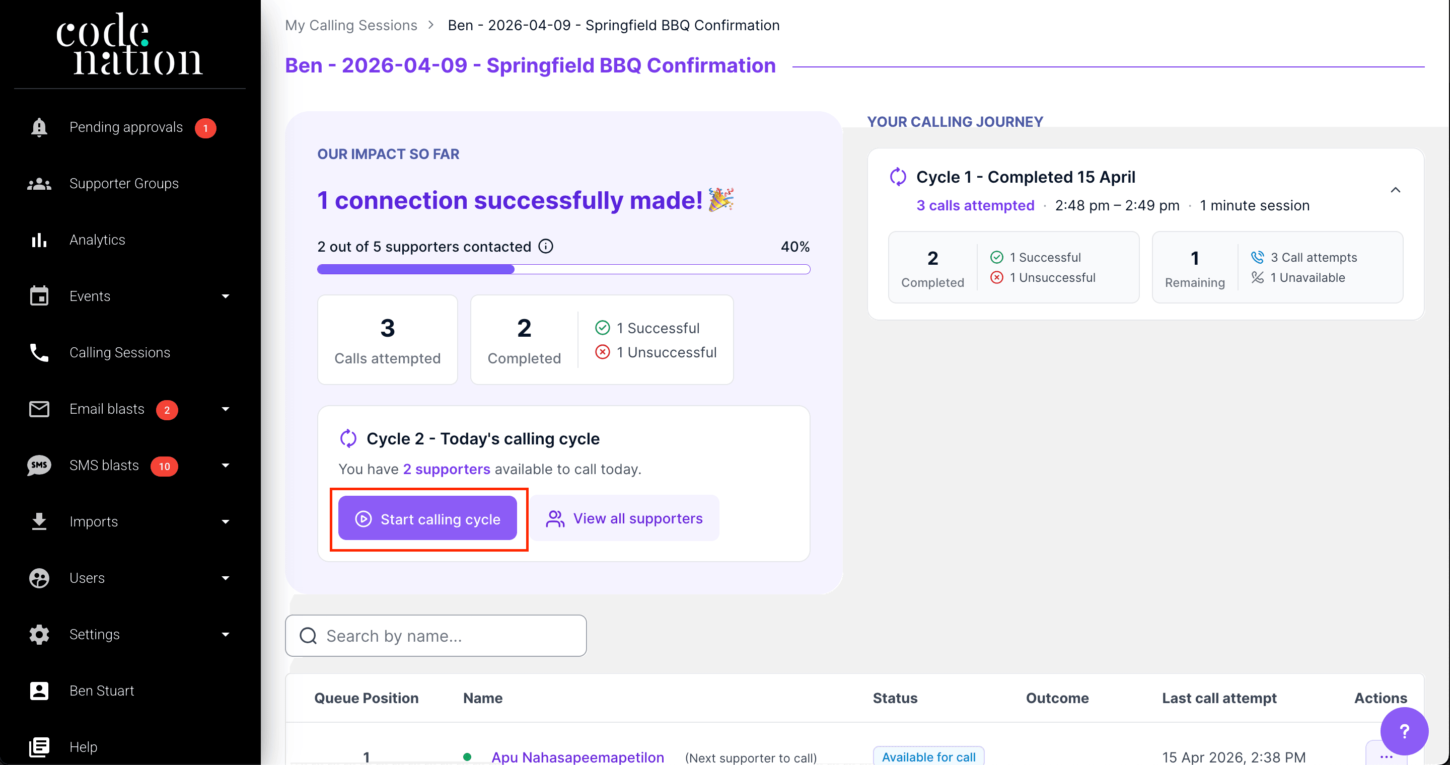Click the Pending approvals bell icon

[x=39, y=127]
